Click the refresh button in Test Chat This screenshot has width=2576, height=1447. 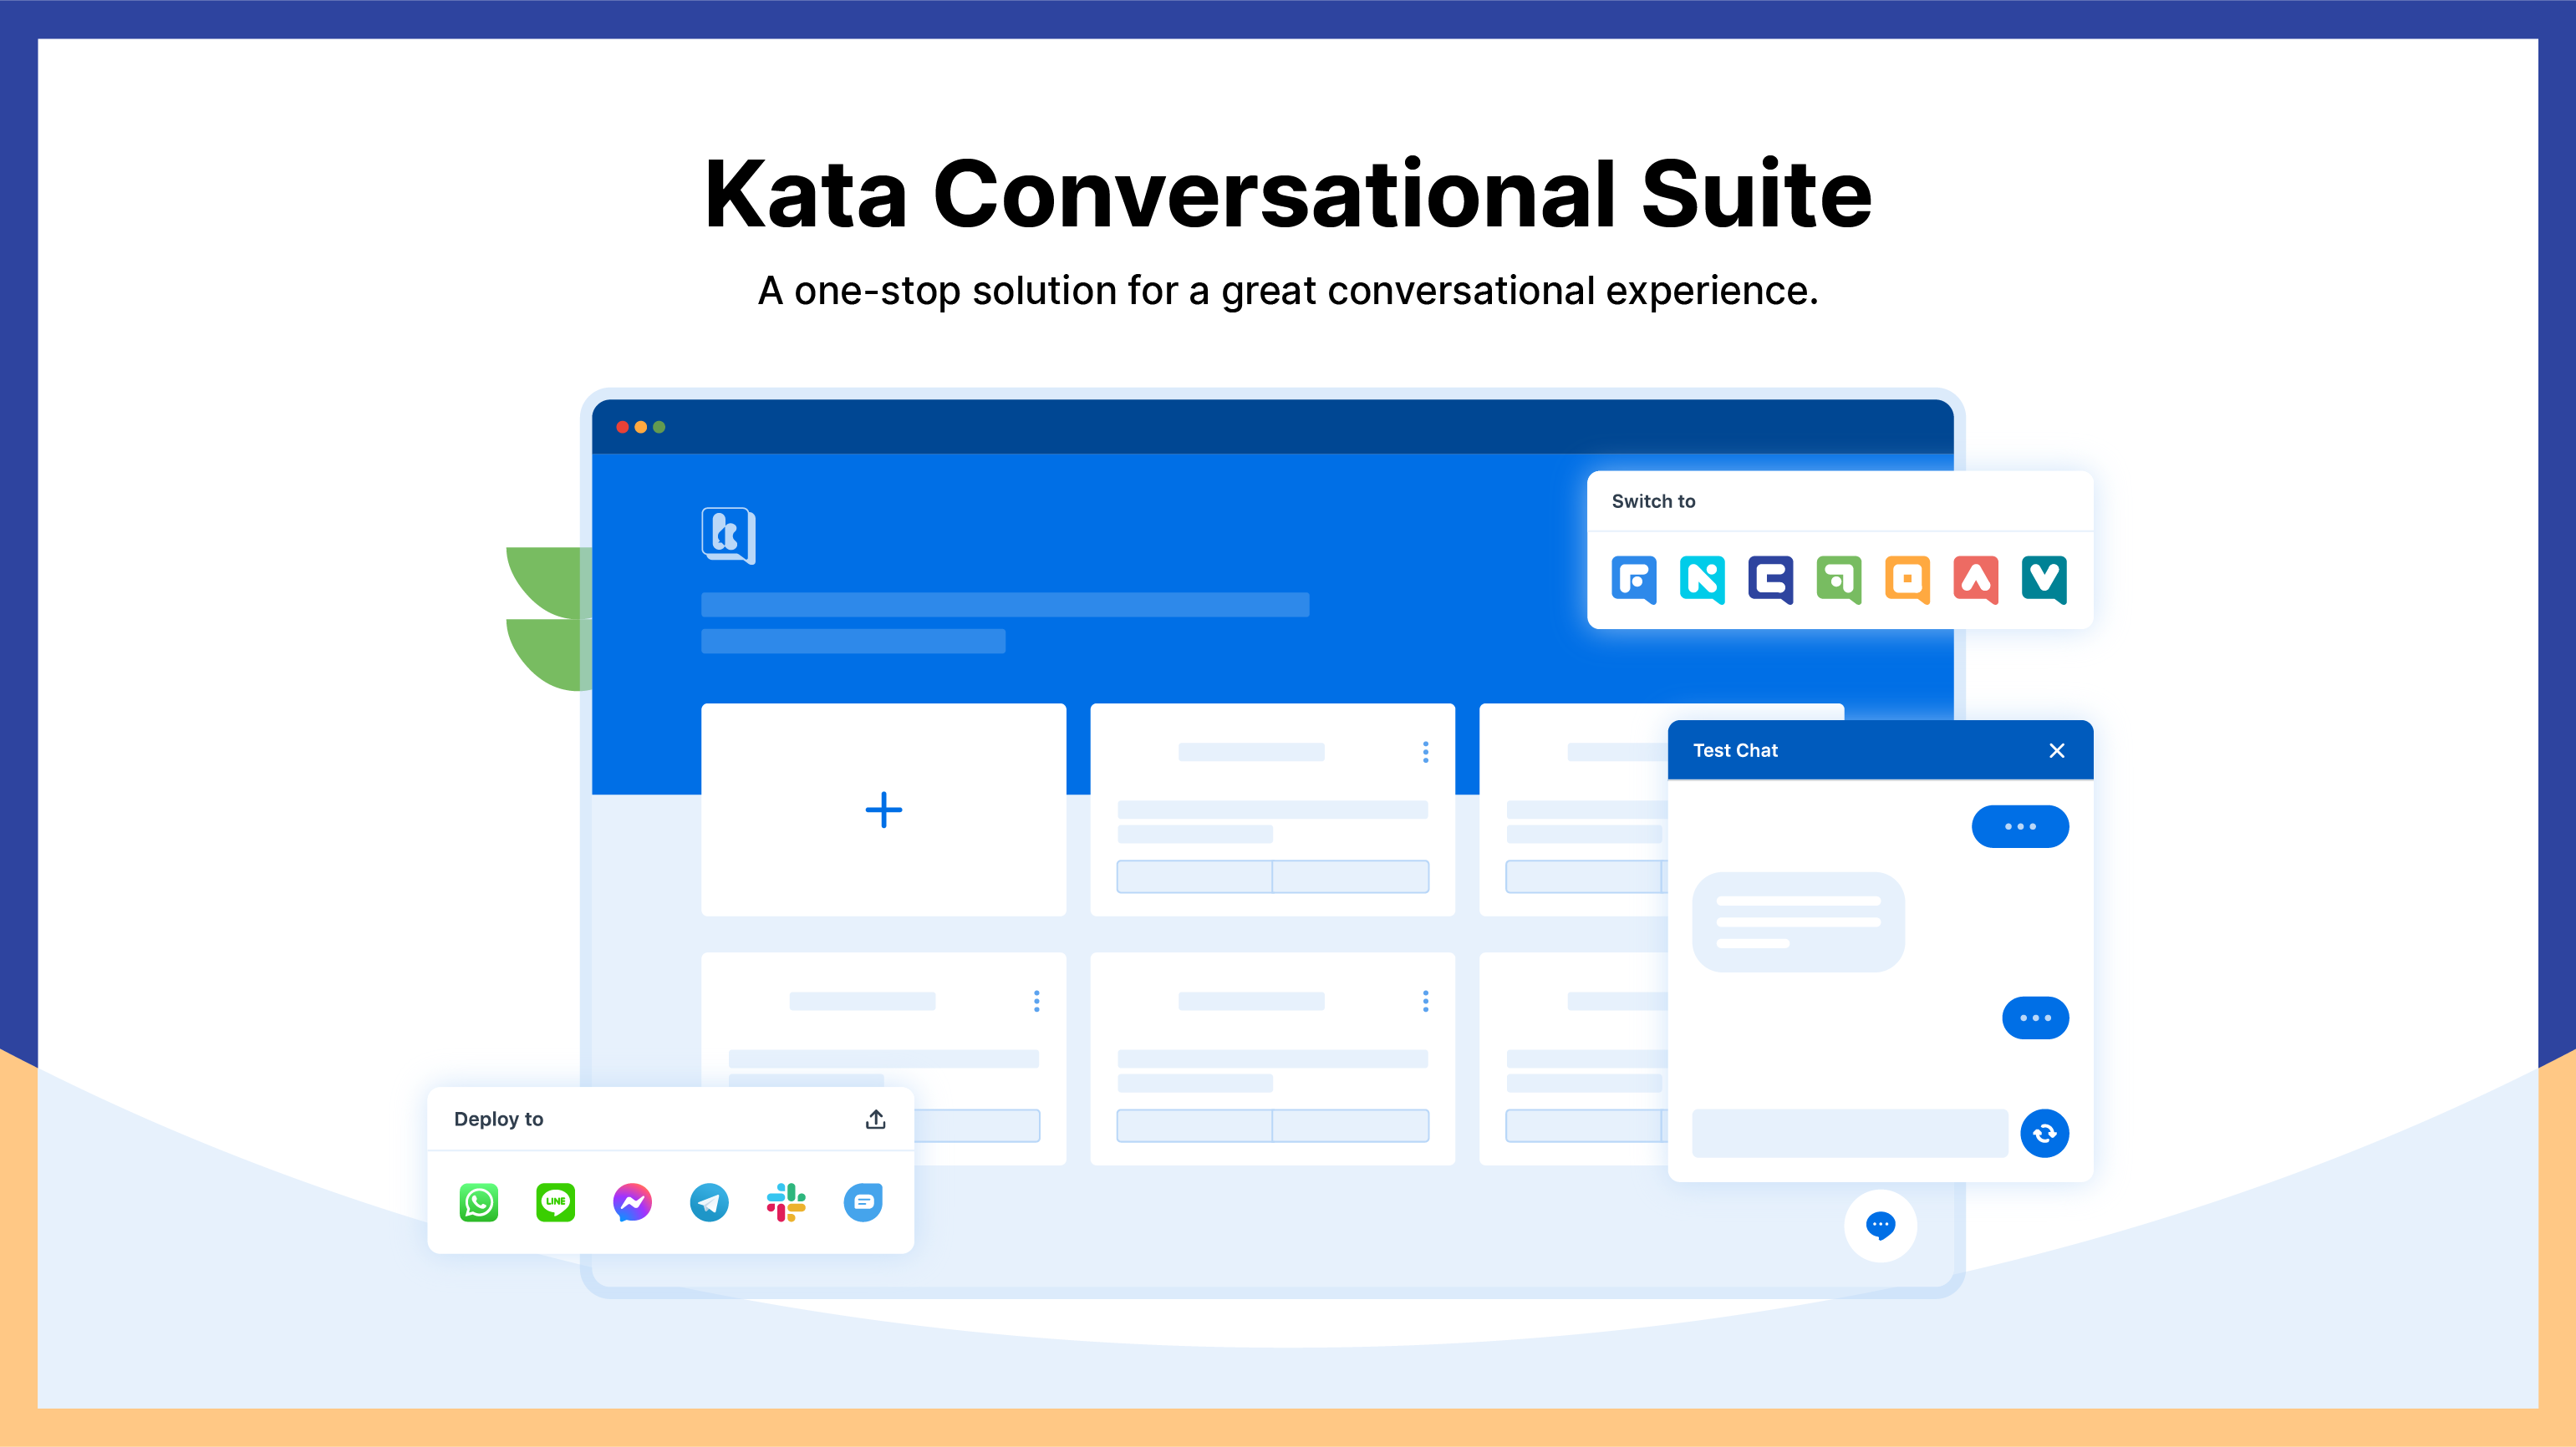click(x=2045, y=1133)
